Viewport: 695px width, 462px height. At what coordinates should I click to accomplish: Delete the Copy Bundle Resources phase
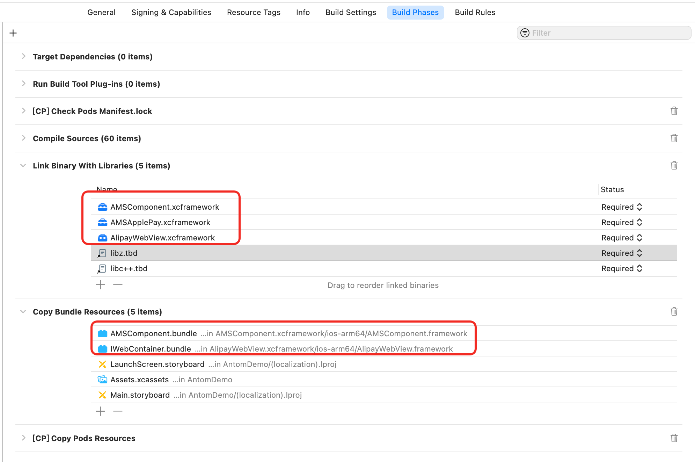(674, 311)
